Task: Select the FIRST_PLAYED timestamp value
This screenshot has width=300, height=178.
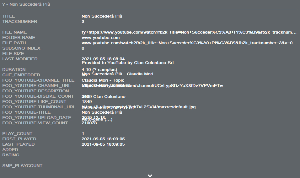Action: click(103, 139)
